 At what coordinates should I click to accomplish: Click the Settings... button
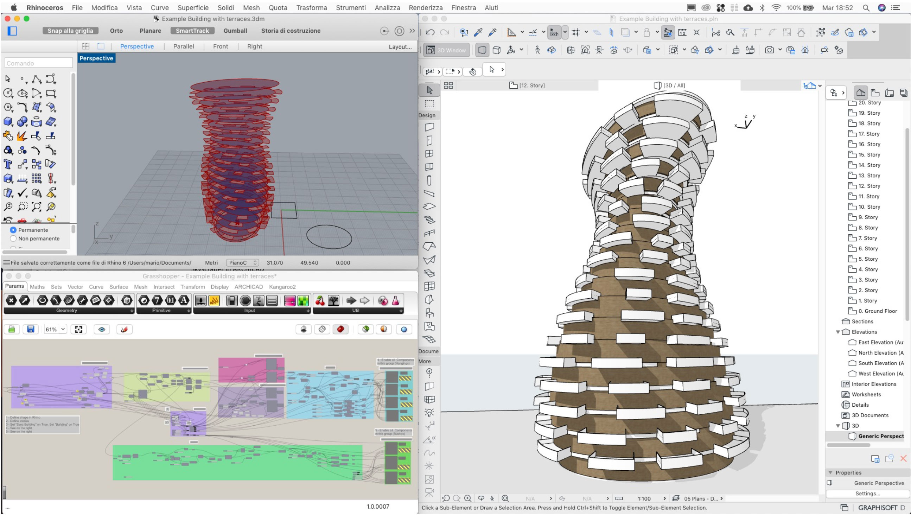tap(867, 494)
